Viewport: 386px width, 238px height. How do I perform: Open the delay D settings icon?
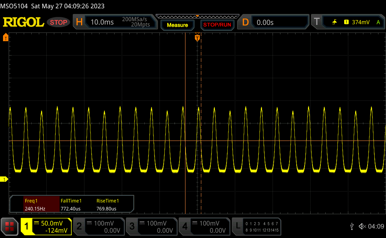245,22
